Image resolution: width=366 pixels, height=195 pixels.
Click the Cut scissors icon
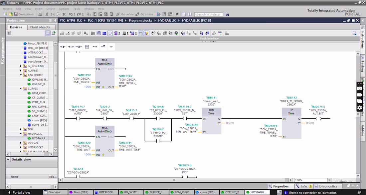click(47, 15)
